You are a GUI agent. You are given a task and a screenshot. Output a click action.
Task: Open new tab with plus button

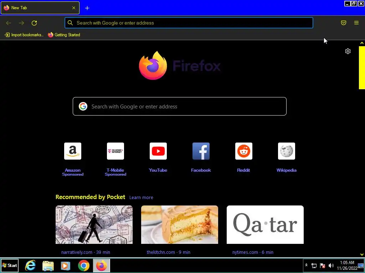pos(87,8)
